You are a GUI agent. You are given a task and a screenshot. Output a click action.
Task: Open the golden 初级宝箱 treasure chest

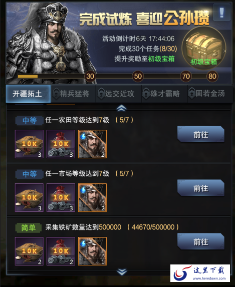point(204,48)
